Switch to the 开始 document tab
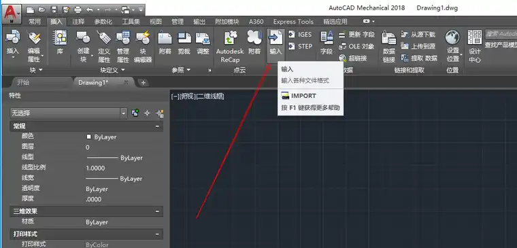Viewport: 517px width, 248px height. pos(23,83)
